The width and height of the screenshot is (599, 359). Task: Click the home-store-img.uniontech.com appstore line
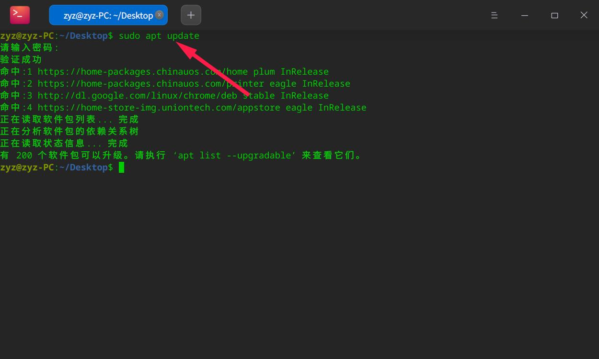pyautogui.click(x=184, y=108)
